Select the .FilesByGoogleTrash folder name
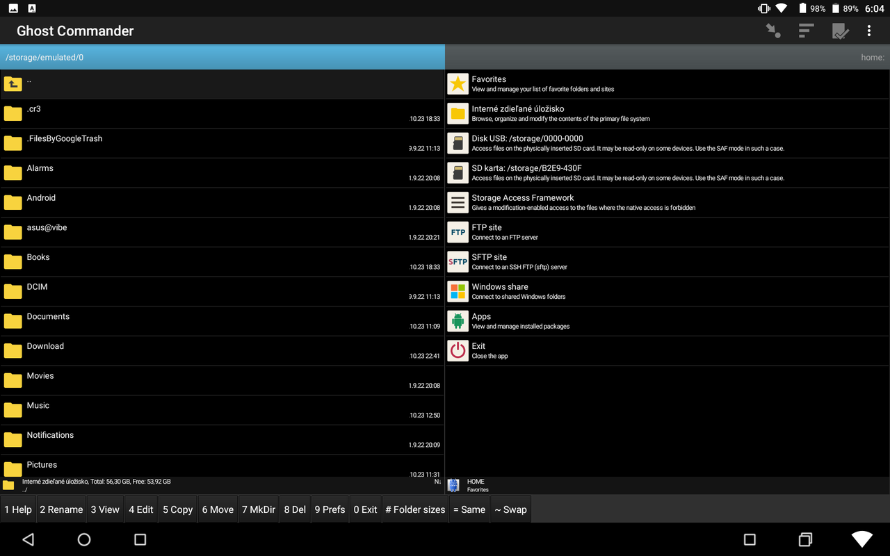 (65, 138)
